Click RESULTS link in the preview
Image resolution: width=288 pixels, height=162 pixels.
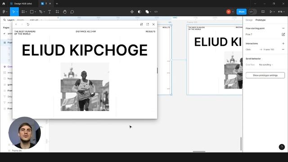(150, 31)
